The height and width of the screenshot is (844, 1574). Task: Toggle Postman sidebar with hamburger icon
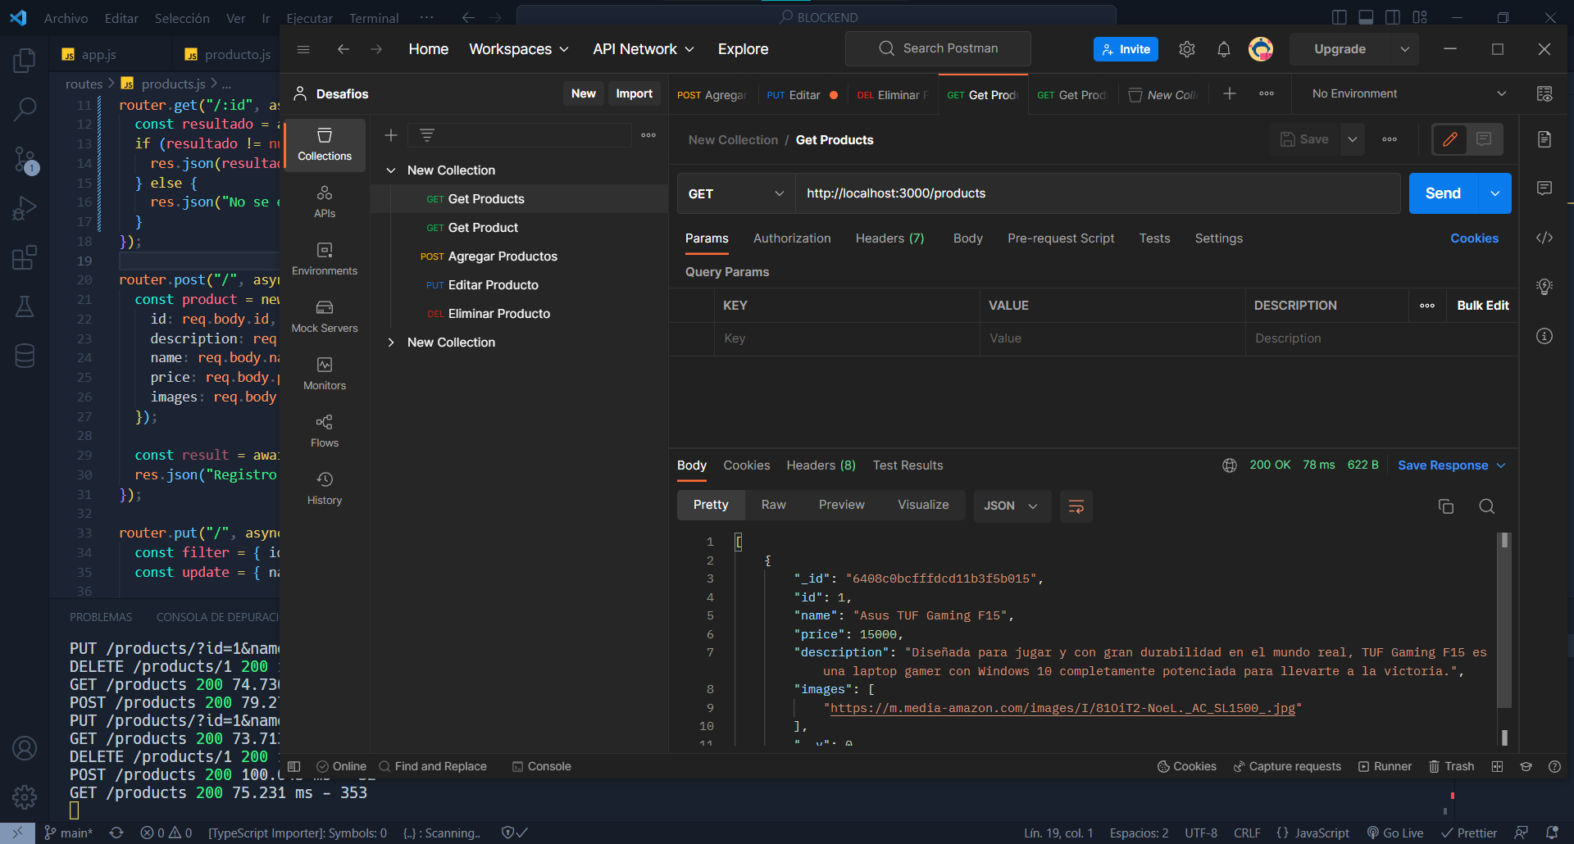303,49
